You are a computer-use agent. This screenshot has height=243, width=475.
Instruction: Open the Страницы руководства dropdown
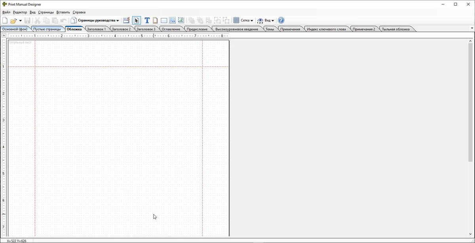coord(95,20)
